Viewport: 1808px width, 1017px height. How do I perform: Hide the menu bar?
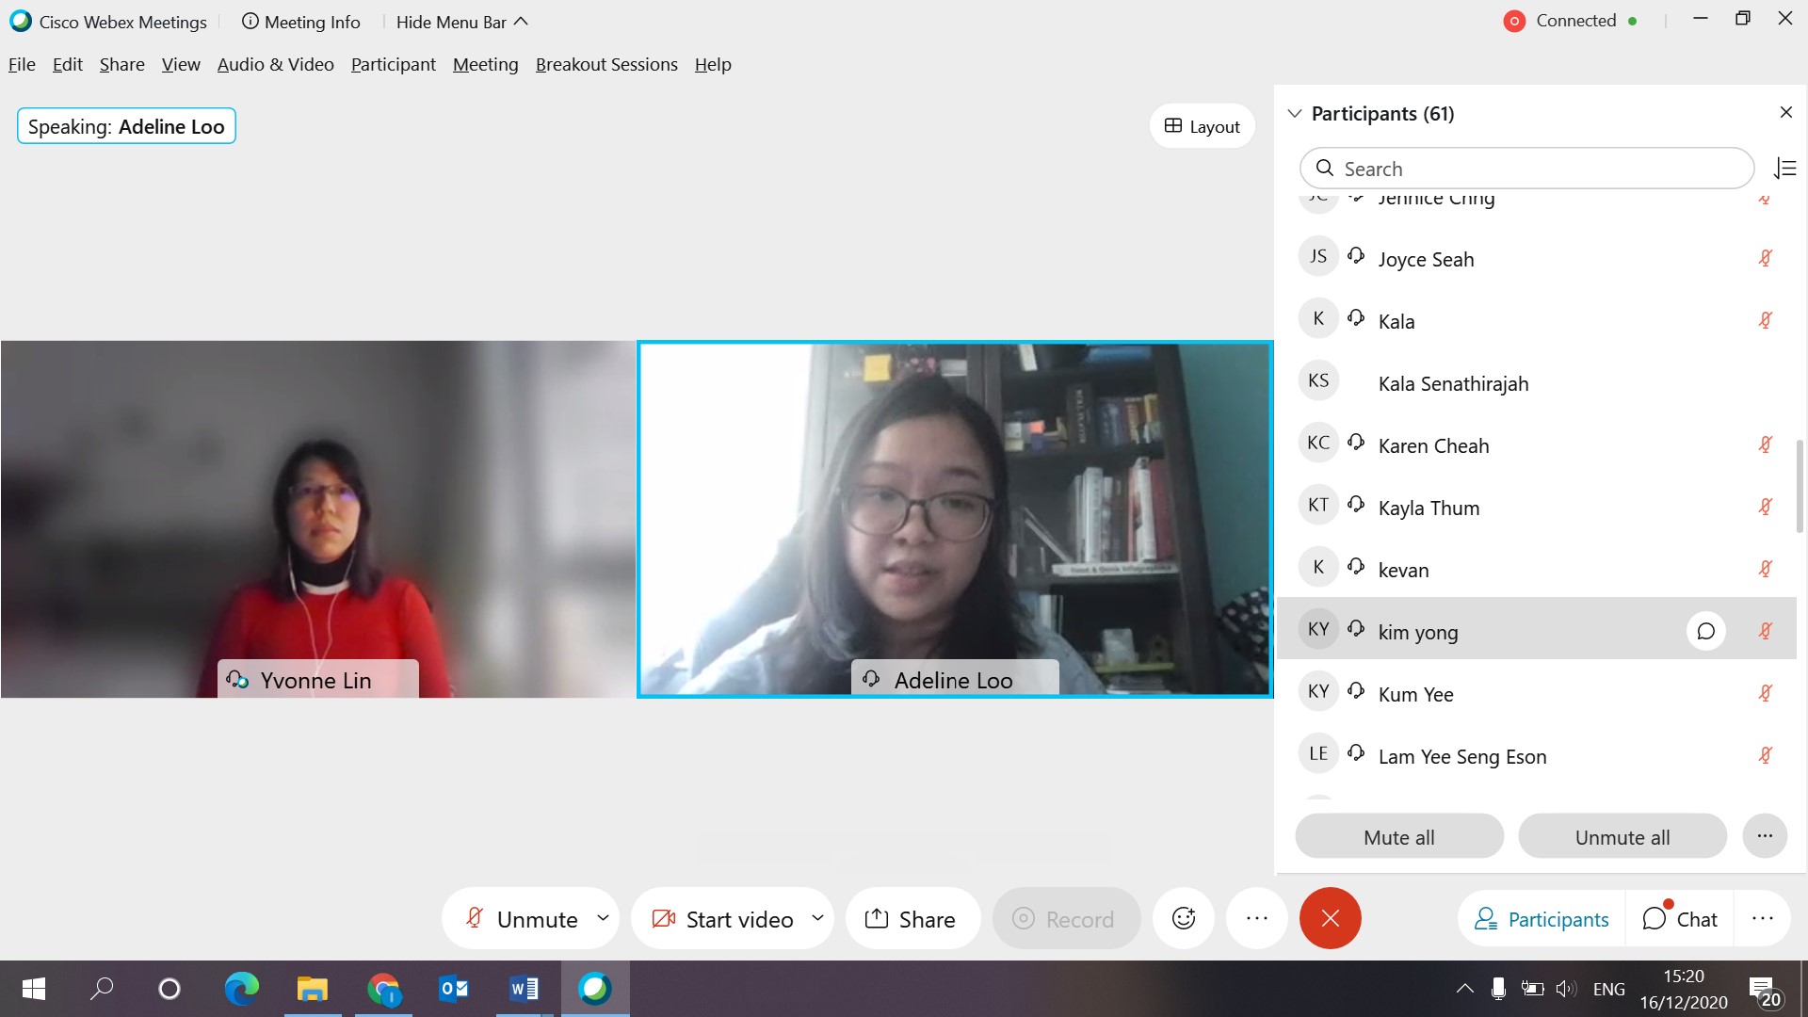[x=462, y=22]
